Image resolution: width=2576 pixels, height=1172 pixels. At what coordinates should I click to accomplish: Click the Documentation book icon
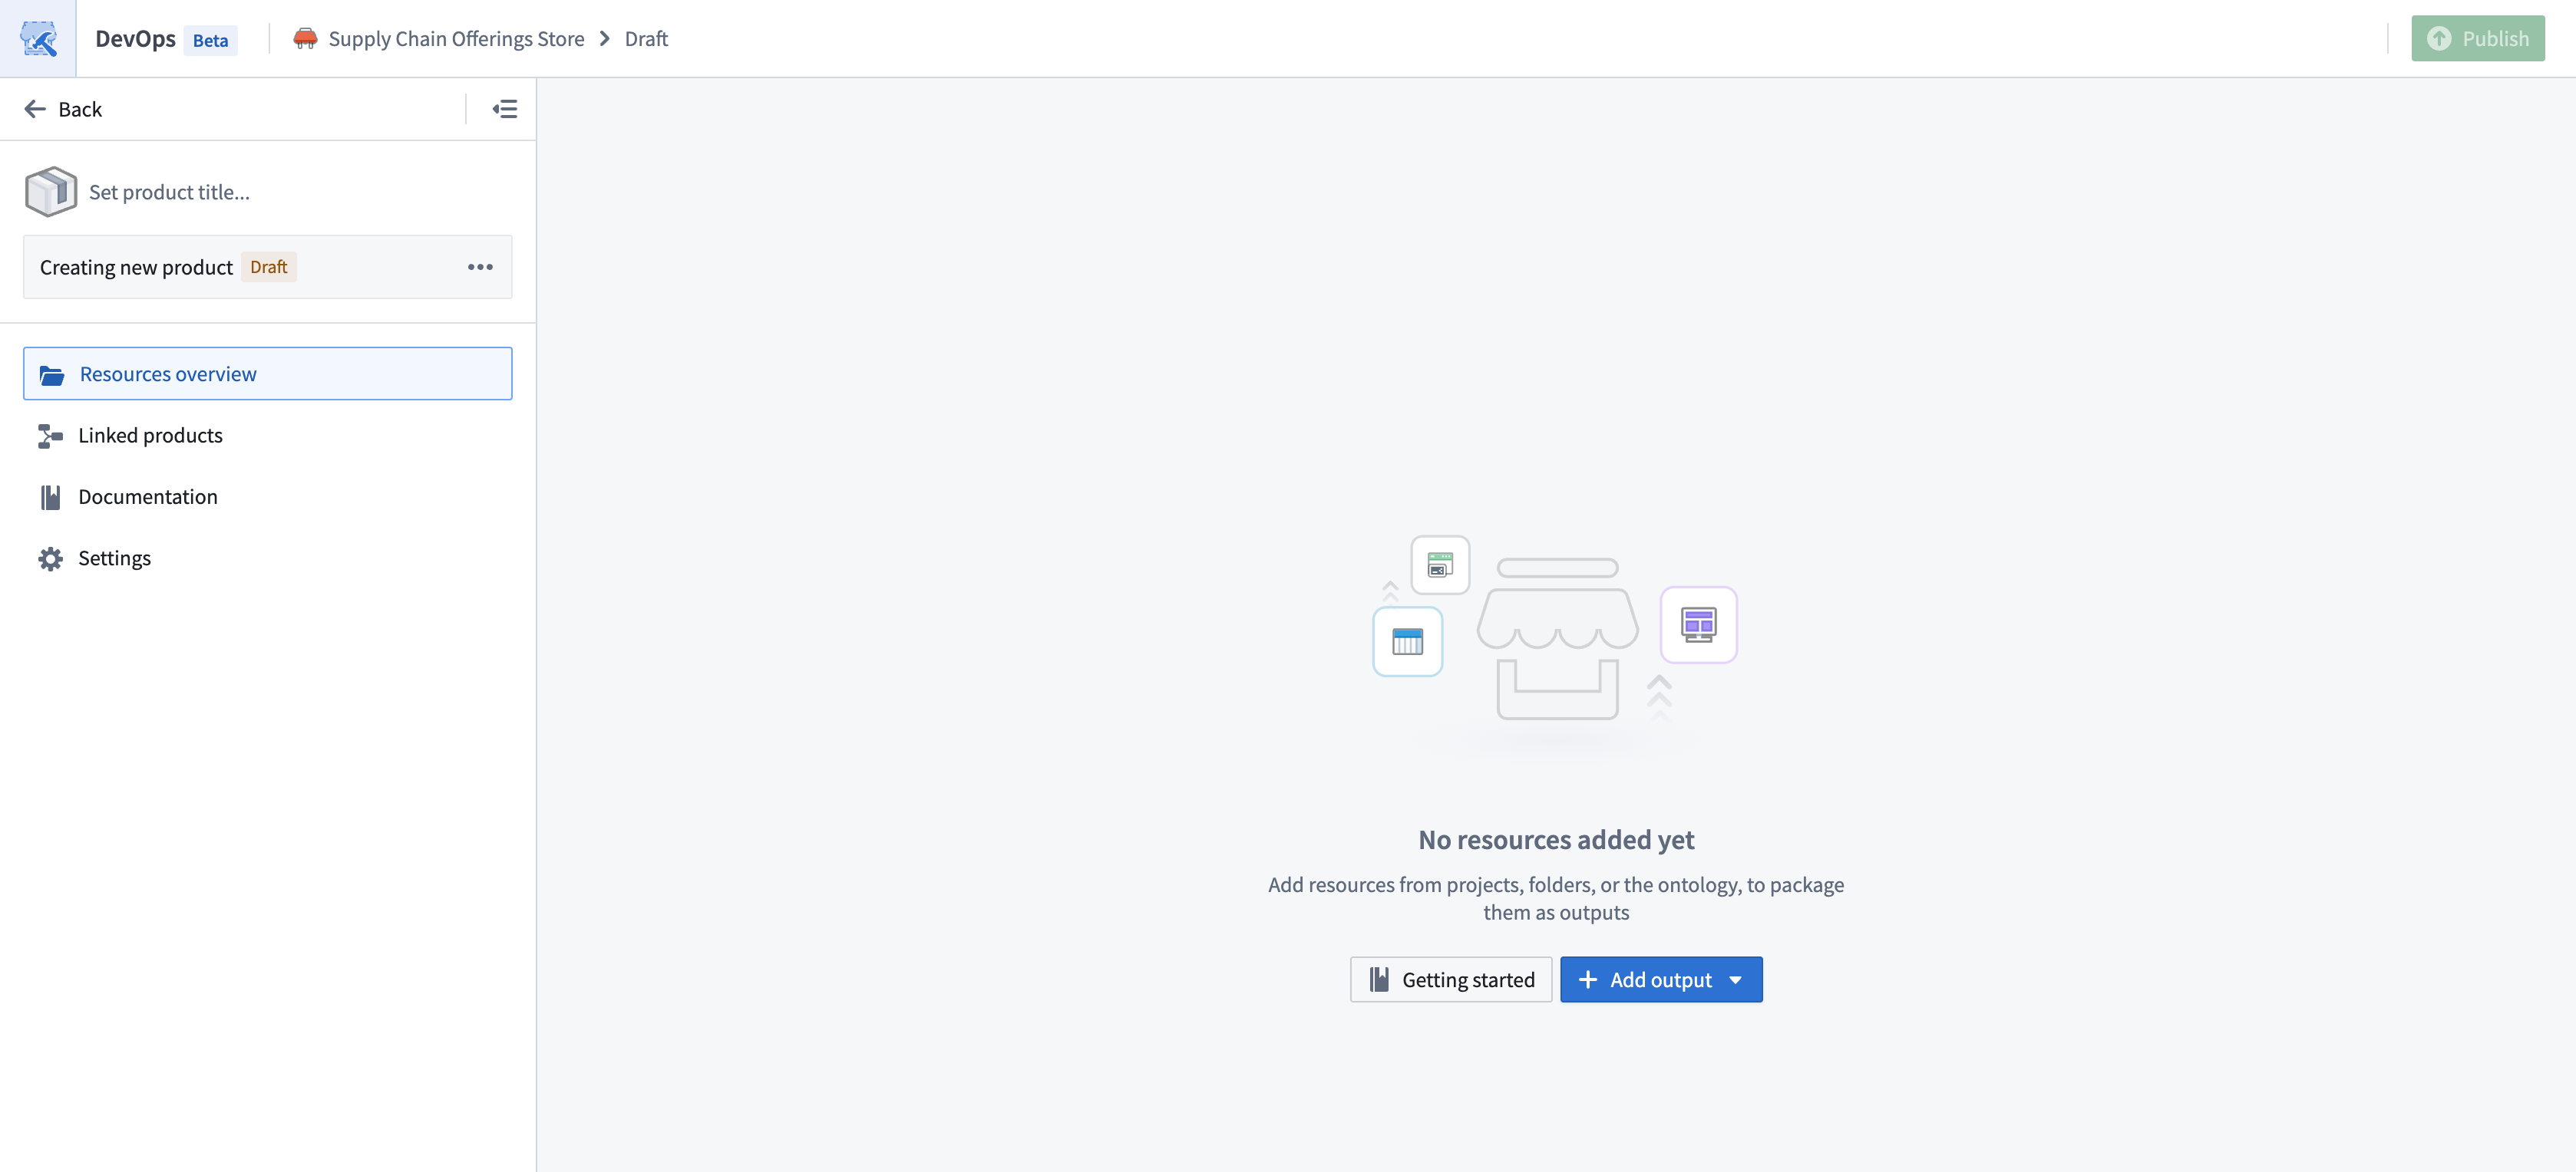(x=50, y=496)
